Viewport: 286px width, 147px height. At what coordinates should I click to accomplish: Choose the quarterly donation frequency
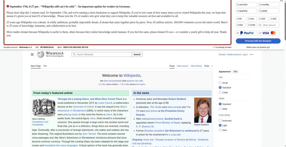click(246, 11)
